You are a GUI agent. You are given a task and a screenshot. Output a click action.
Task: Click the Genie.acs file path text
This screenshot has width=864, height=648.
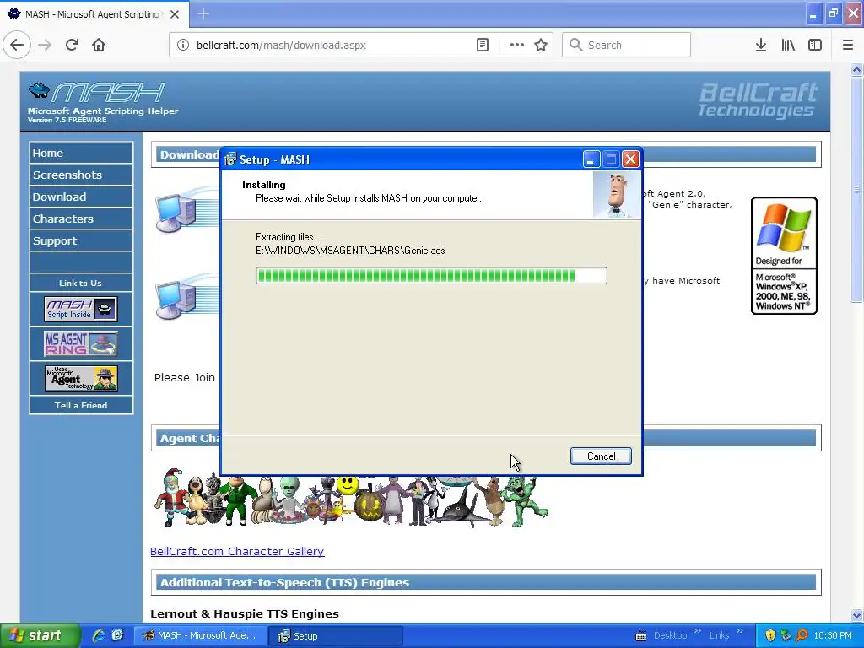[x=350, y=250]
